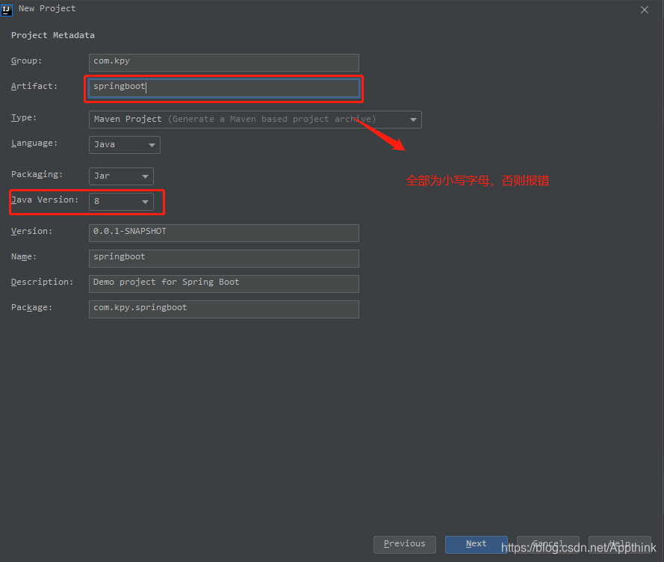This screenshot has width=664, height=562.
Task: Click the Name field showing springboot
Action: [x=223, y=258]
